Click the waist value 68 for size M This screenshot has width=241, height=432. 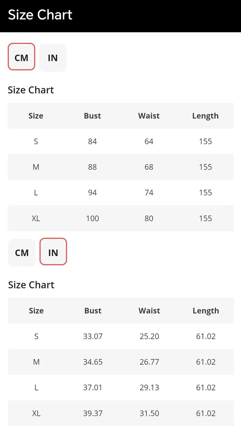(x=149, y=167)
